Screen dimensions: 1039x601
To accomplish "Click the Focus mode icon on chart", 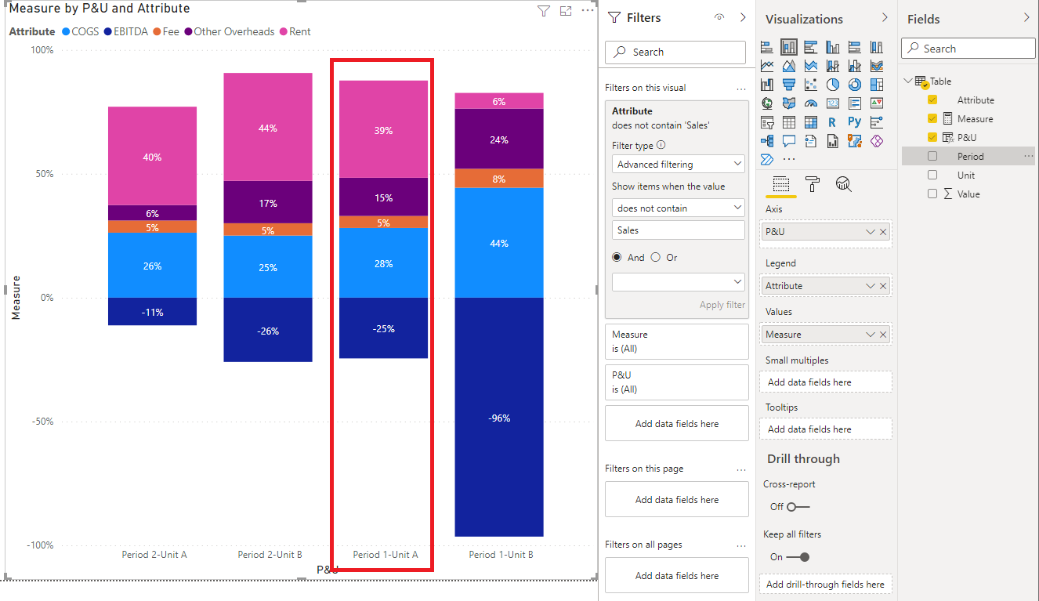I will (566, 11).
